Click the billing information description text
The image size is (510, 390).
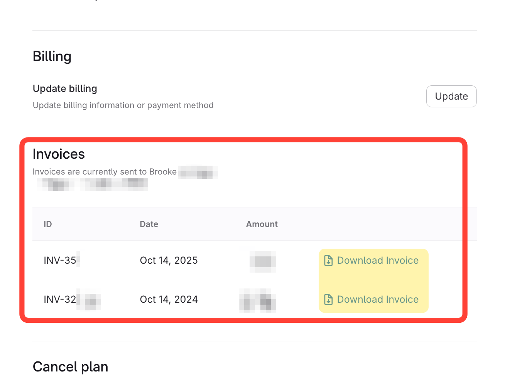[123, 105]
